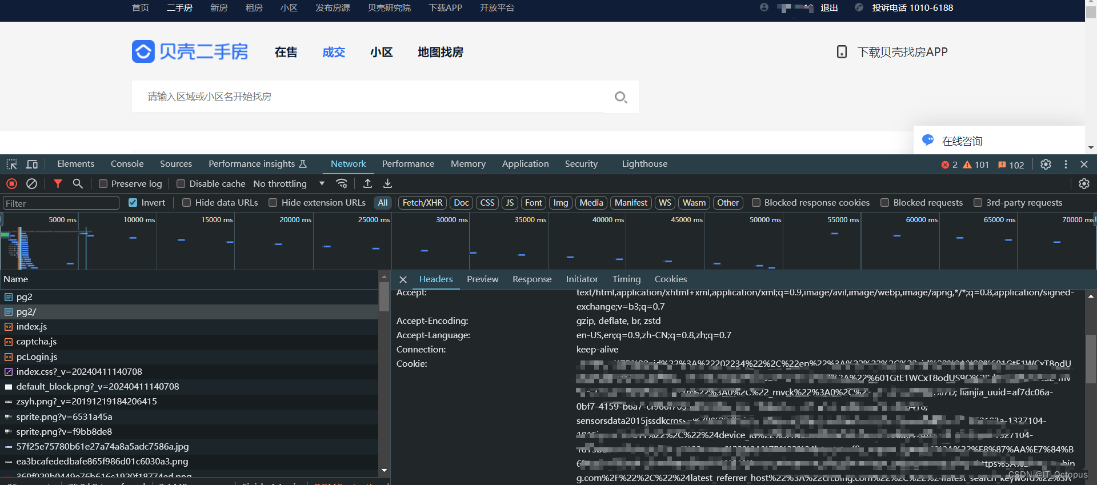Screen dimensions: 1097x485
Task: Show the 2 errors count
Action: pos(950,165)
